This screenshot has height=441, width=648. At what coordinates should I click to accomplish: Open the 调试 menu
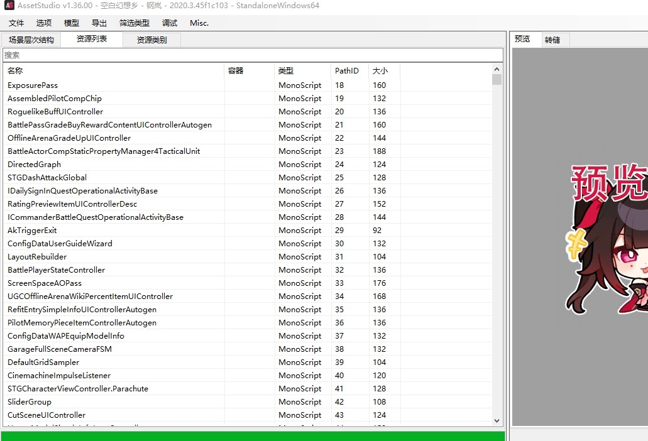tap(170, 23)
